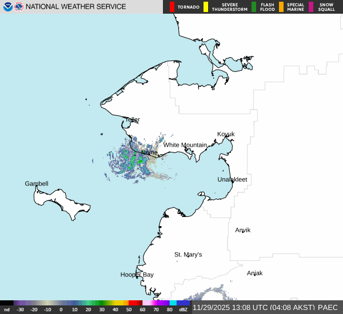Image resolution: width=343 pixels, height=314 pixels.
Task: Click the St. Mary's city label
Action: tap(188, 255)
